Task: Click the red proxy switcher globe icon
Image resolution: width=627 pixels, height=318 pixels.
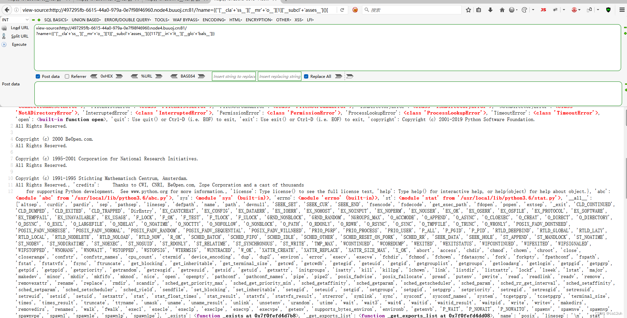Action: [574, 10]
